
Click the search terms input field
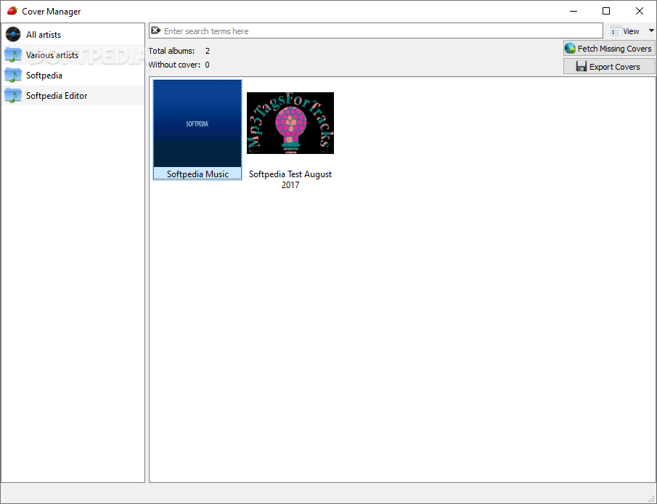(x=363, y=31)
